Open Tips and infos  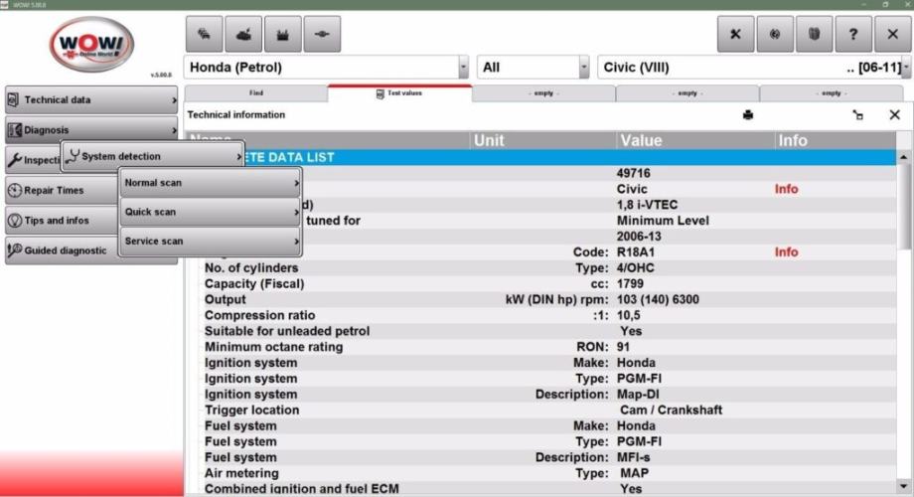[62, 221]
